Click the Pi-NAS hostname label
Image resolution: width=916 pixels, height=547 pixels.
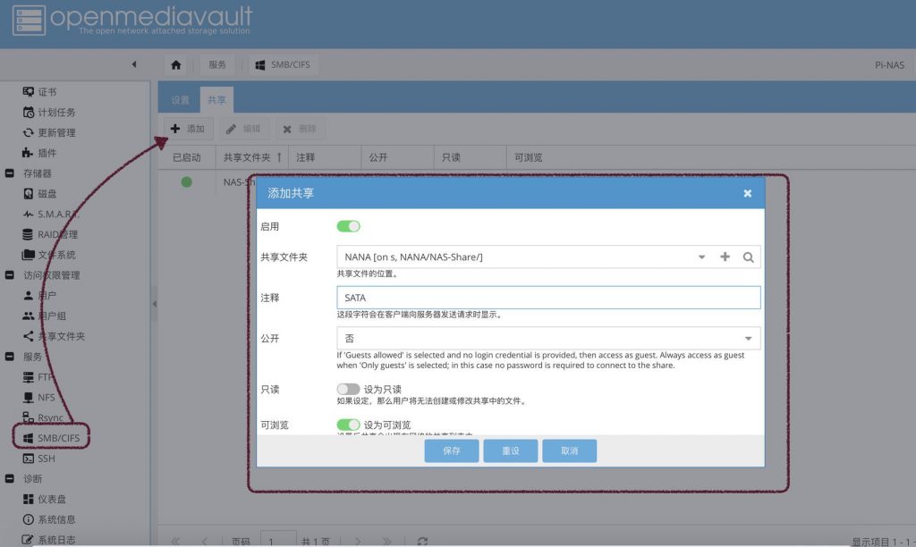click(889, 64)
